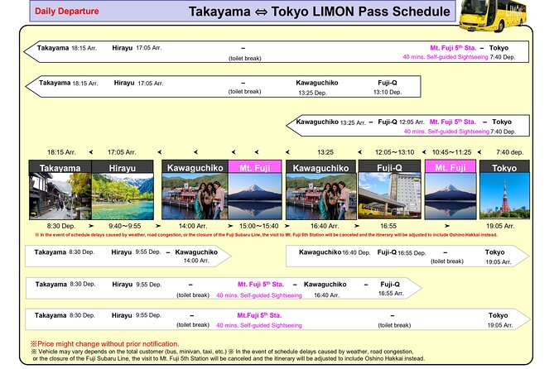Click "Fuji-Q 16:55 Dep." in the arrow row

coord(402,252)
